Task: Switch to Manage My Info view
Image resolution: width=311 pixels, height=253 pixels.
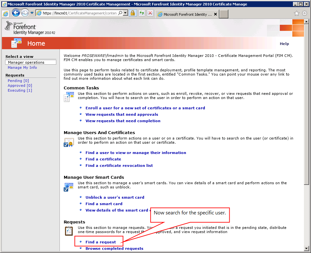Action: coord(22,68)
